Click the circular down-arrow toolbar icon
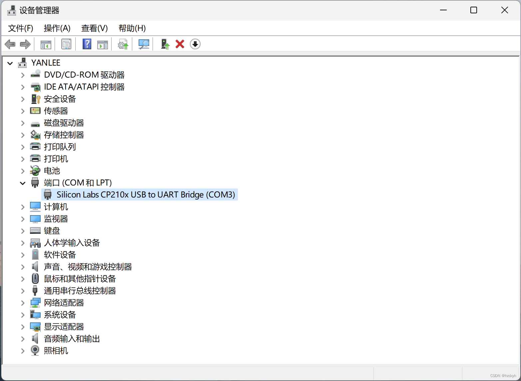This screenshot has width=521, height=381. (195, 44)
